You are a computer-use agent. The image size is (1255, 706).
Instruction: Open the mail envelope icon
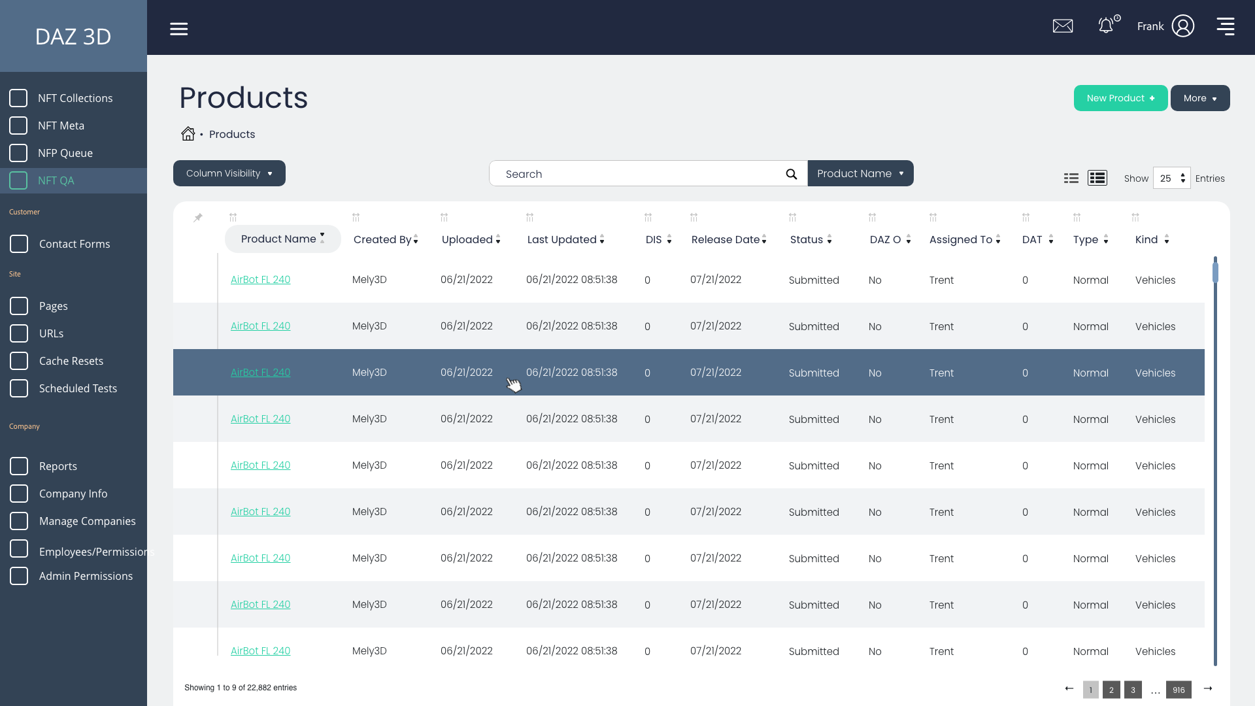tap(1063, 26)
